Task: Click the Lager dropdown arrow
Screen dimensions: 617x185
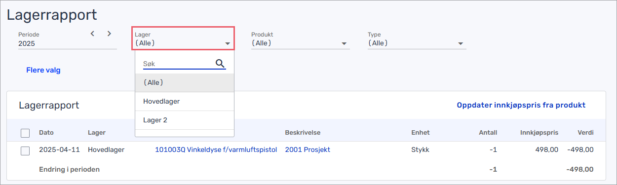Action: click(228, 43)
